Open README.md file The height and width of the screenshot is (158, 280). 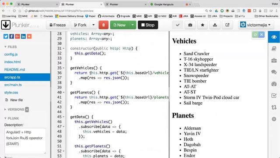tap(14, 69)
